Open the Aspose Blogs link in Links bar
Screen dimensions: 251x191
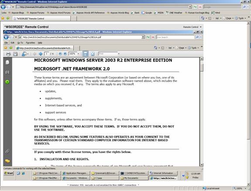(16, 13)
